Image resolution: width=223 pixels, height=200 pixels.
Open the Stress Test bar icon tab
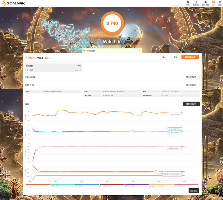tap(206, 3)
